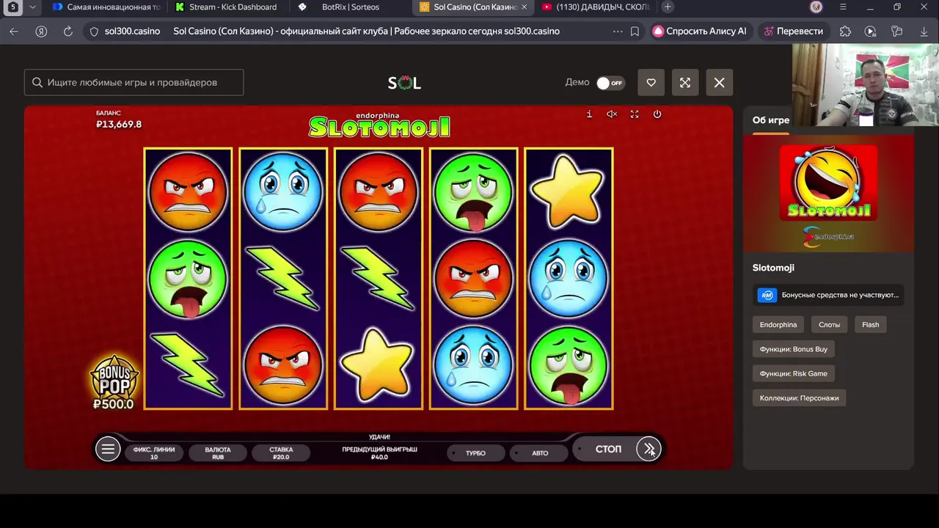
Task: Expand the tab list chevron
Action: 32,7
